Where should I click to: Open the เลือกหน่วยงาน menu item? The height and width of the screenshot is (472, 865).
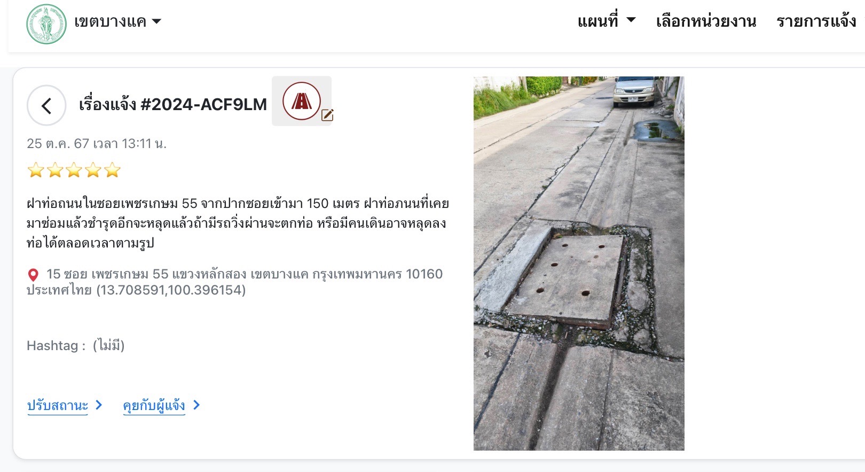click(706, 21)
